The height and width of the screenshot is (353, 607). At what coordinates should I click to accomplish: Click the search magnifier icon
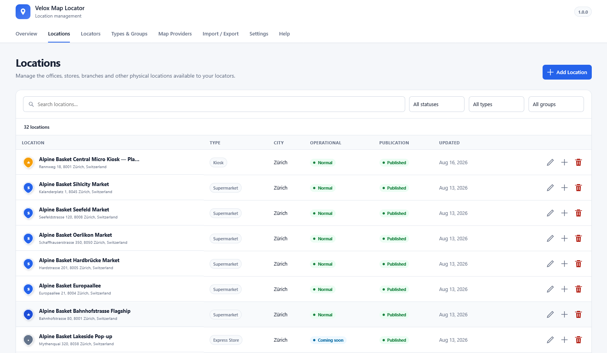(31, 104)
